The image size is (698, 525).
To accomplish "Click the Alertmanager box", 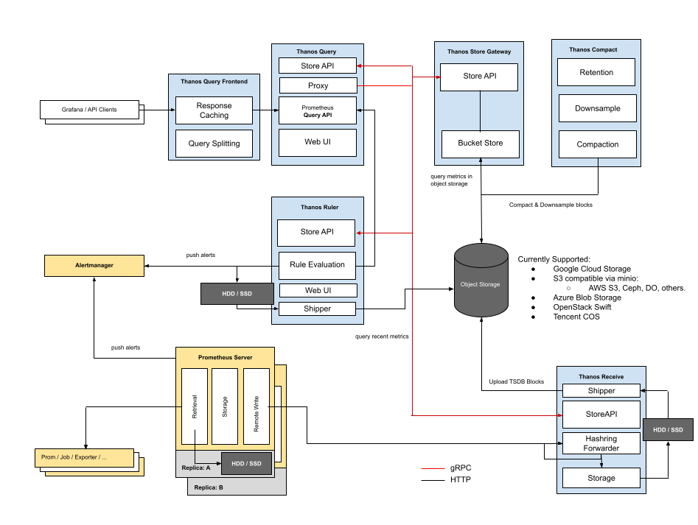I will click(x=94, y=265).
